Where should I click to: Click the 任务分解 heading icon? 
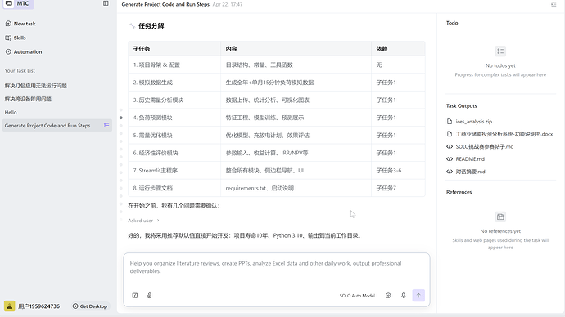tap(132, 26)
